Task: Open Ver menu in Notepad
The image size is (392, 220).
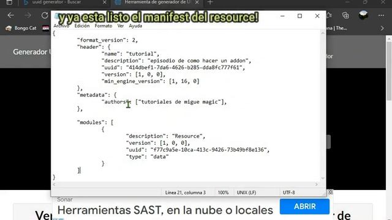Action: (x=121, y=26)
